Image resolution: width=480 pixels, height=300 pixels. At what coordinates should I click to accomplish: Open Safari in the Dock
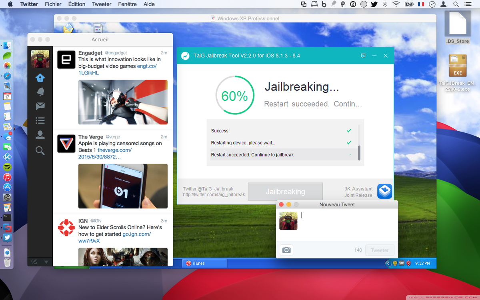point(7,76)
